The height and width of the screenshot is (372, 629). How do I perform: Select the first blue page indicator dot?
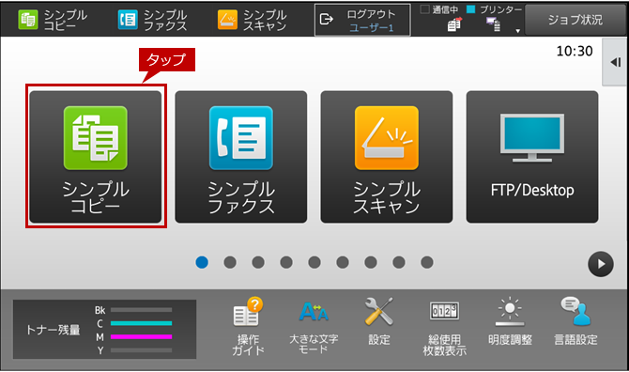coord(202,262)
